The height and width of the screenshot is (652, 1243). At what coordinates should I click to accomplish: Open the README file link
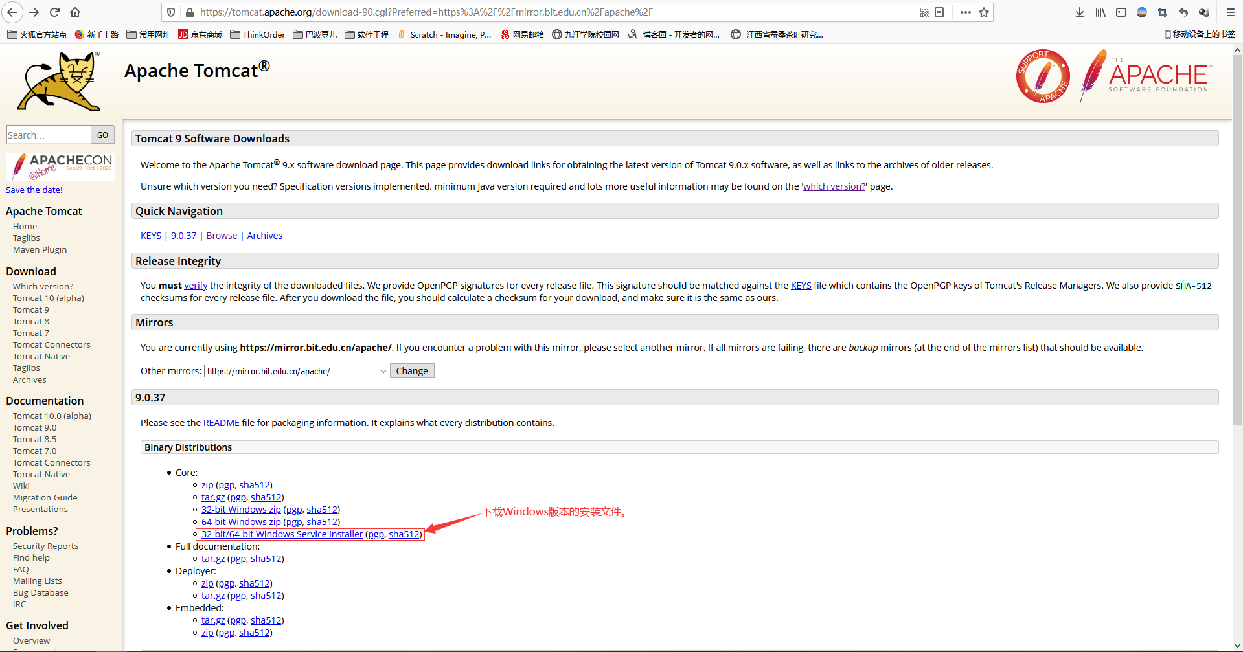point(222,423)
